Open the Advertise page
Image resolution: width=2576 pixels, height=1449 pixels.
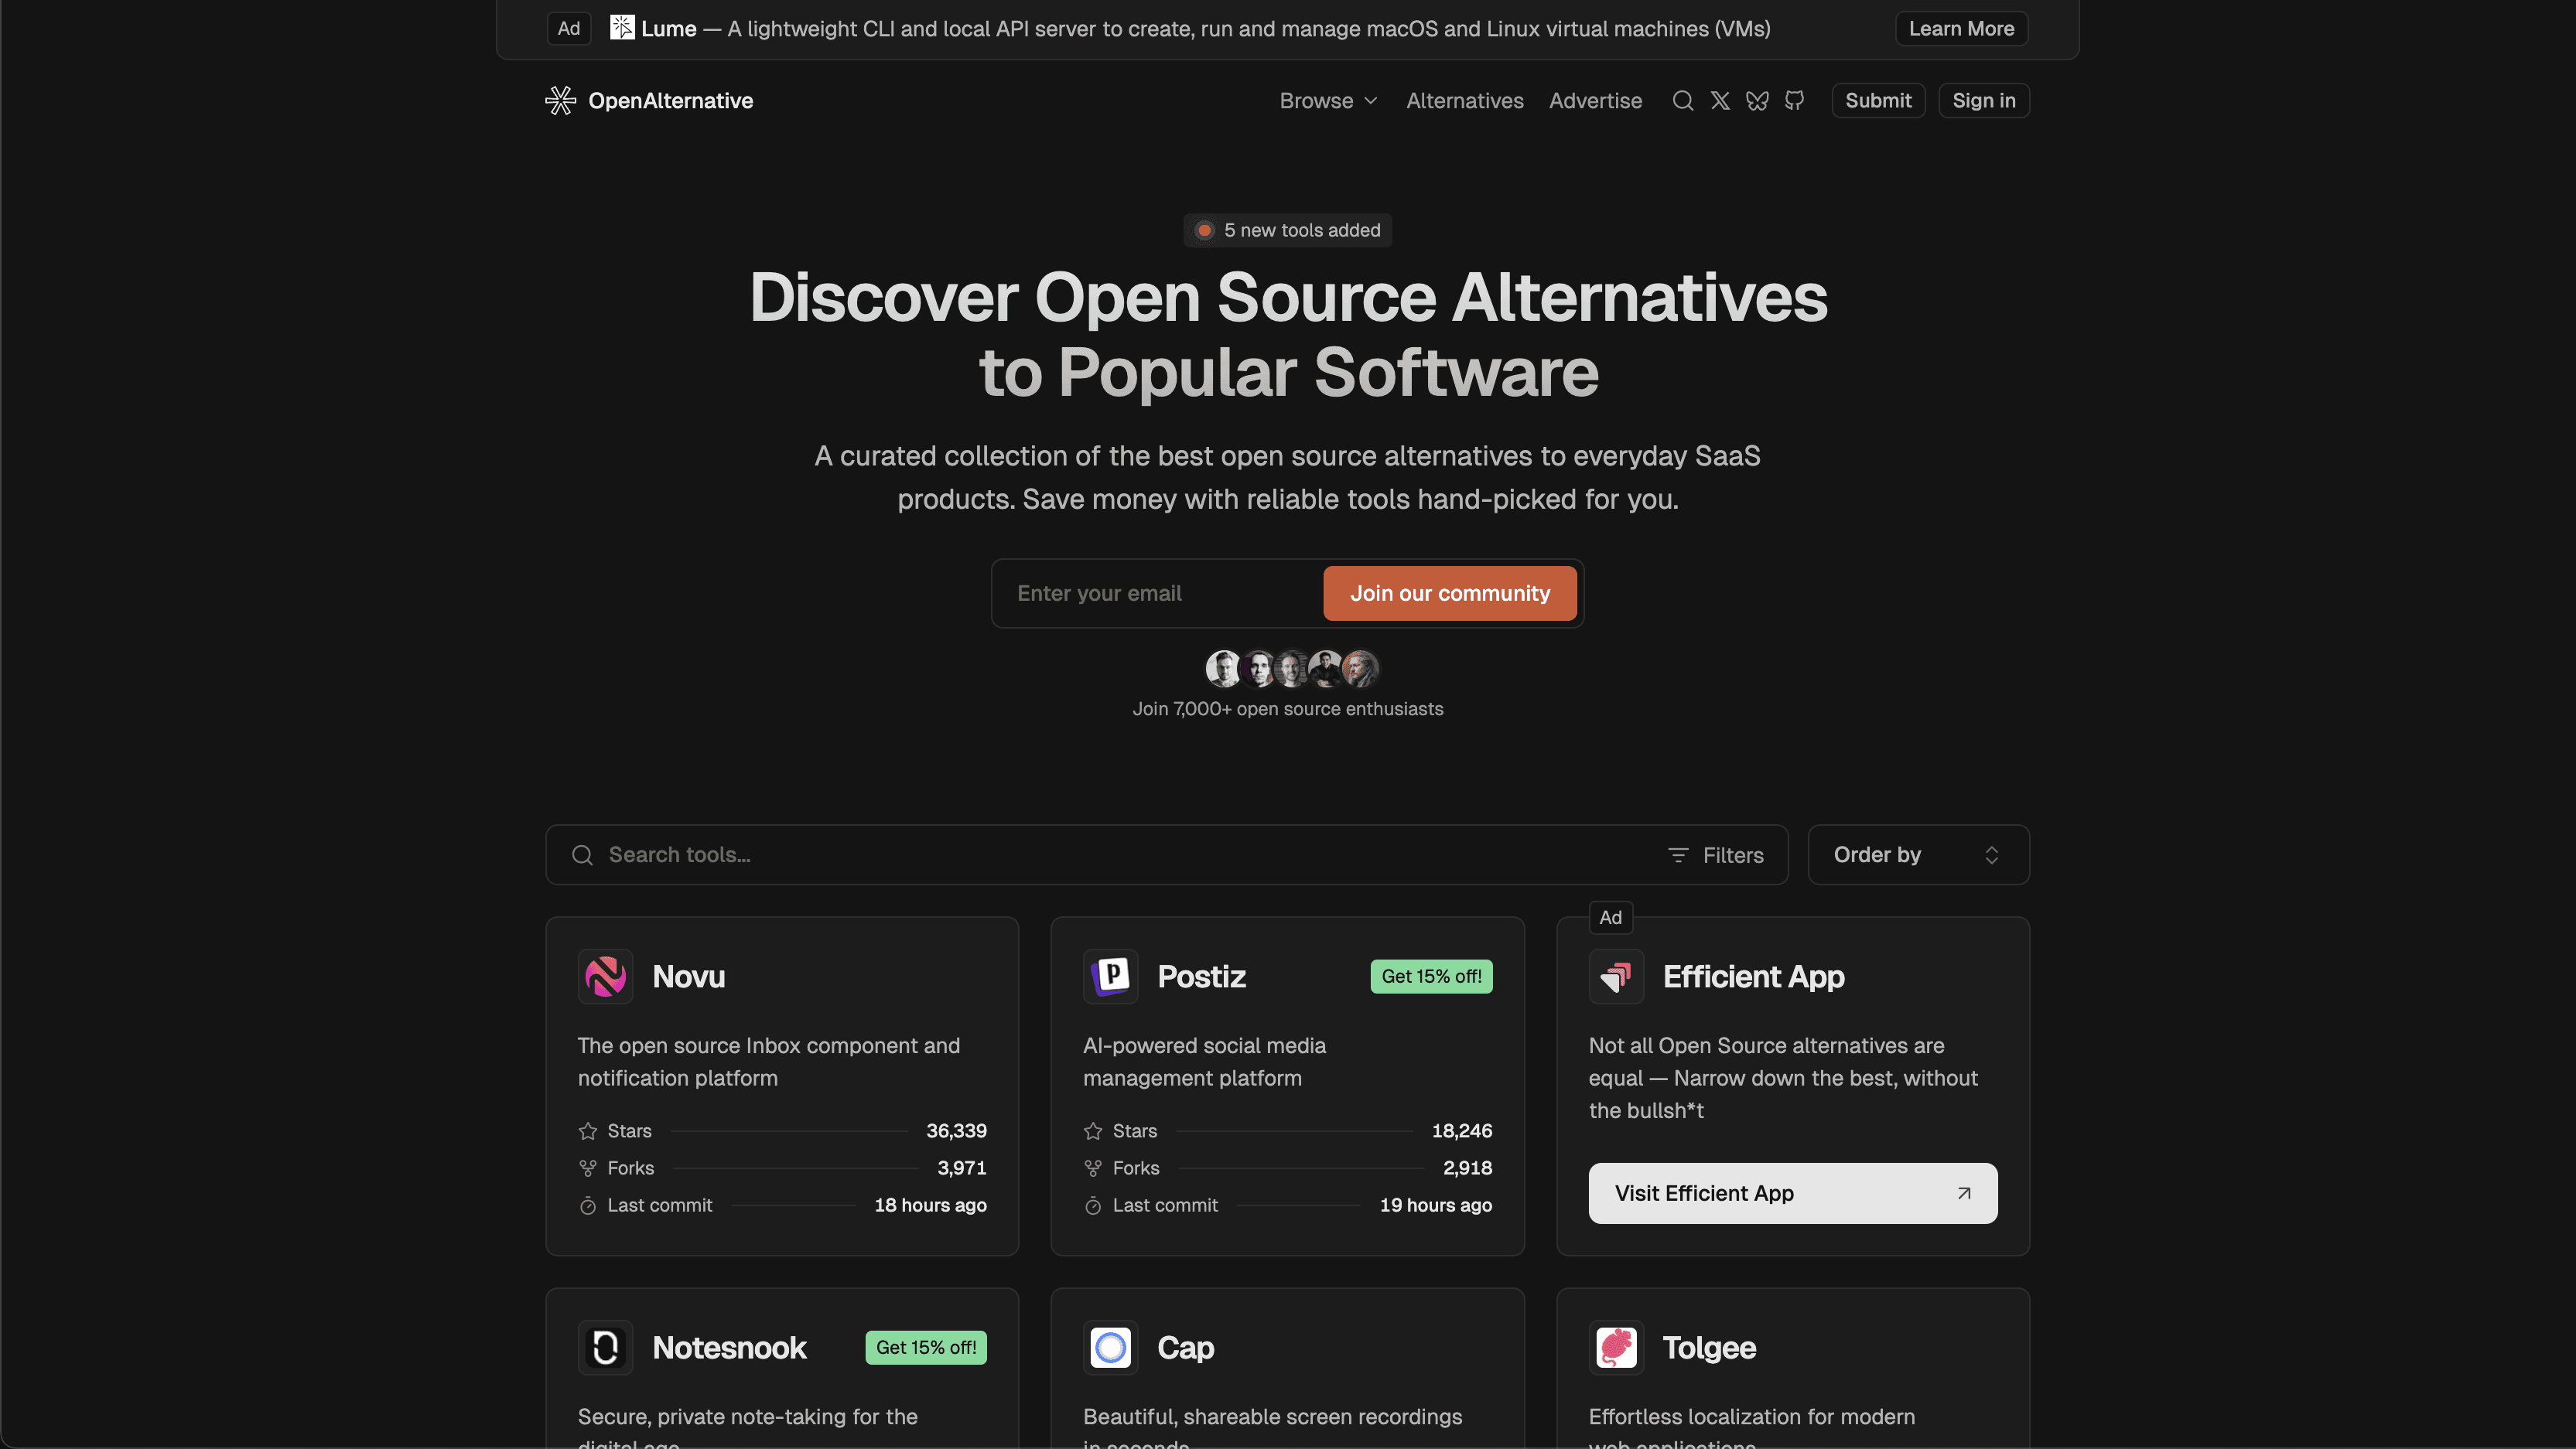(1595, 101)
